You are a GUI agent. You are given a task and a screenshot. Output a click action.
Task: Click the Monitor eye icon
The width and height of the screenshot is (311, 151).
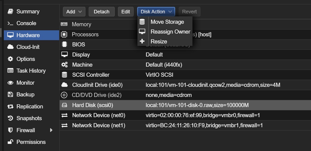[x=10, y=83]
